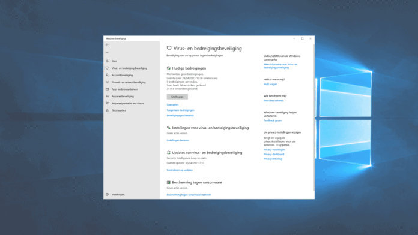This screenshot has height=235, width=418.
Task: Click the 'Laatste update: 30/04/2021' text
Action: pos(186,163)
